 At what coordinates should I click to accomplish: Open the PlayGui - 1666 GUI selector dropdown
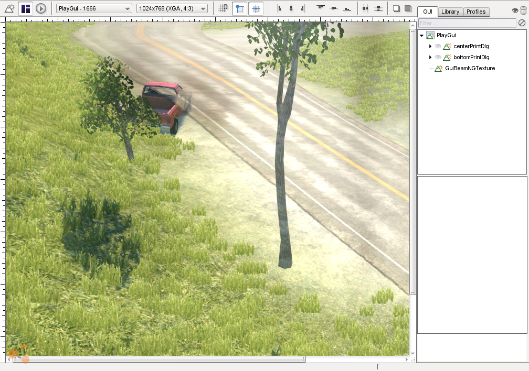94,8
